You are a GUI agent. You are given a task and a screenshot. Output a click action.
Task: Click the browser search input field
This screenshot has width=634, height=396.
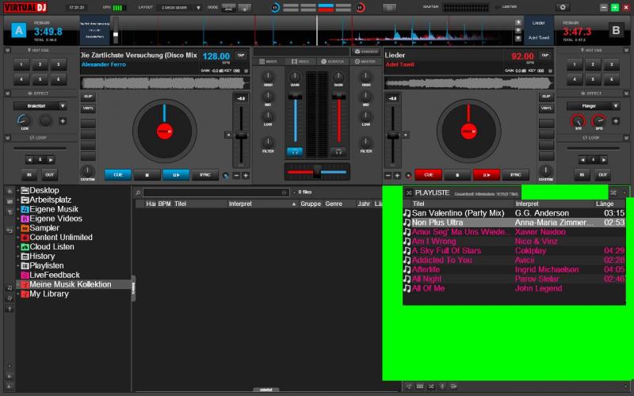coord(216,192)
